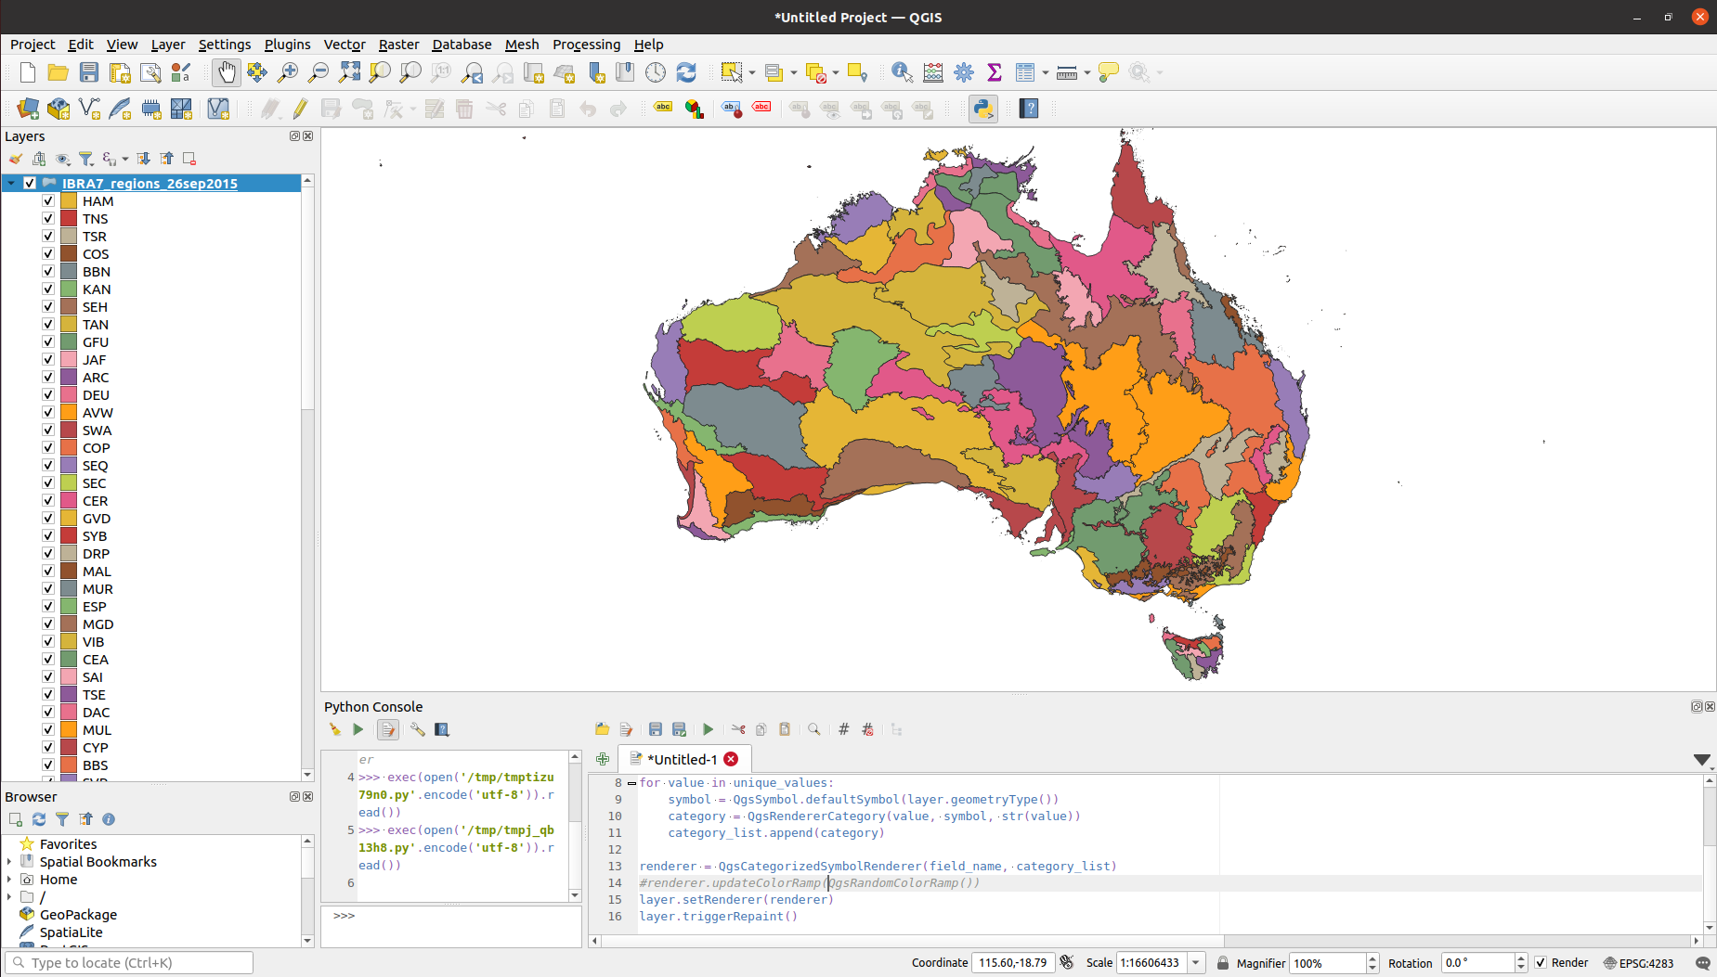Open the filter legend funnel icon in Layers

pyautogui.click(x=86, y=159)
